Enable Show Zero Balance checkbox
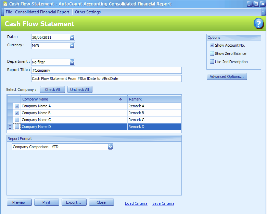267x214 pixels. click(212, 53)
